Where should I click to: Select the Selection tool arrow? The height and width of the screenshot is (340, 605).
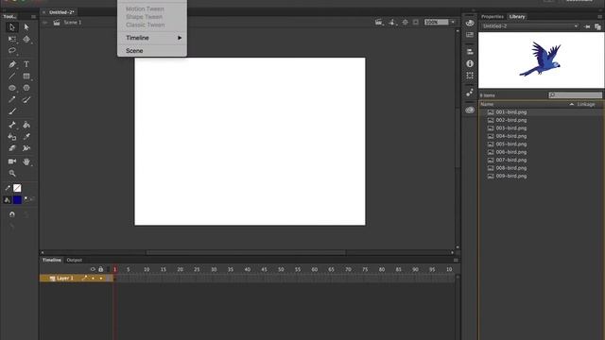click(x=12, y=27)
